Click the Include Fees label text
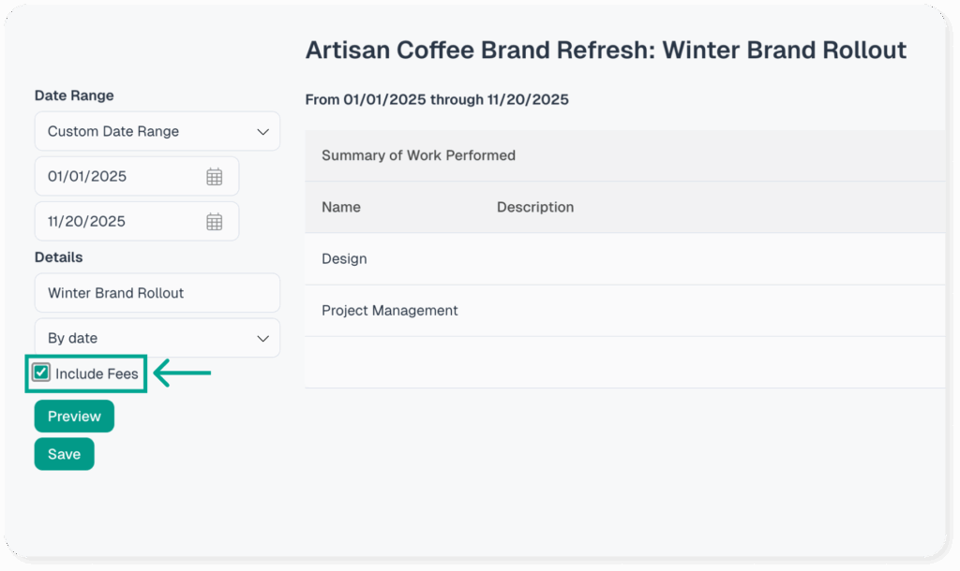 coord(97,374)
